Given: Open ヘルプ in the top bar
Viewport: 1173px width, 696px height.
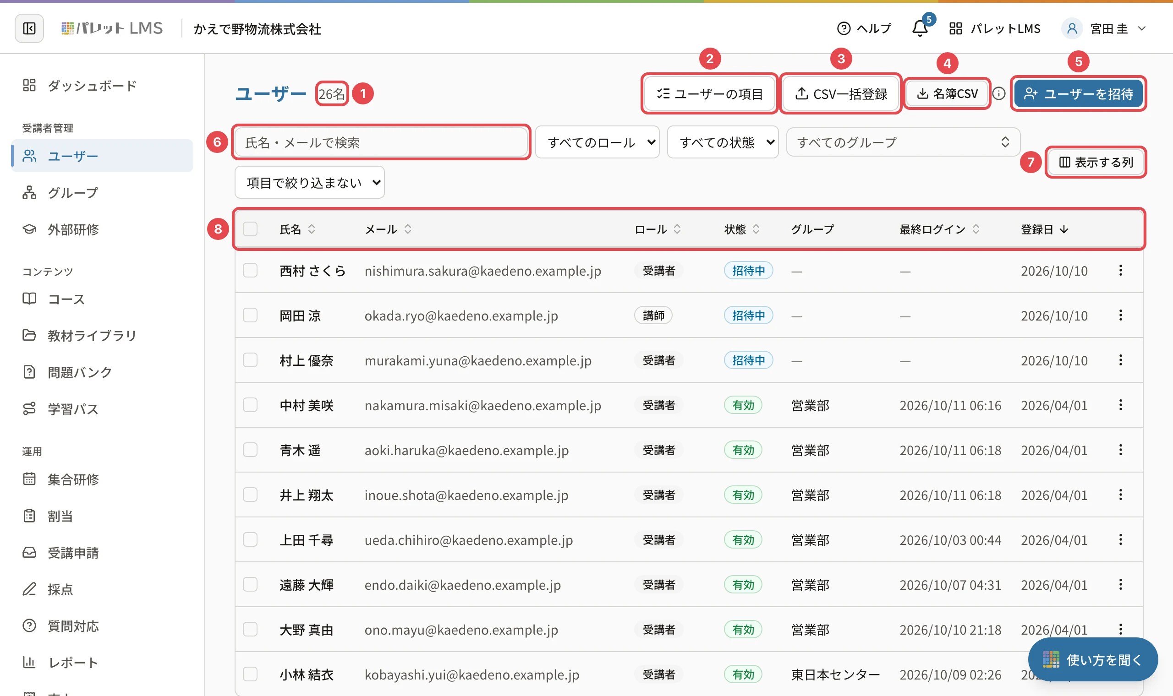Looking at the screenshot, I should coord(864,28).
